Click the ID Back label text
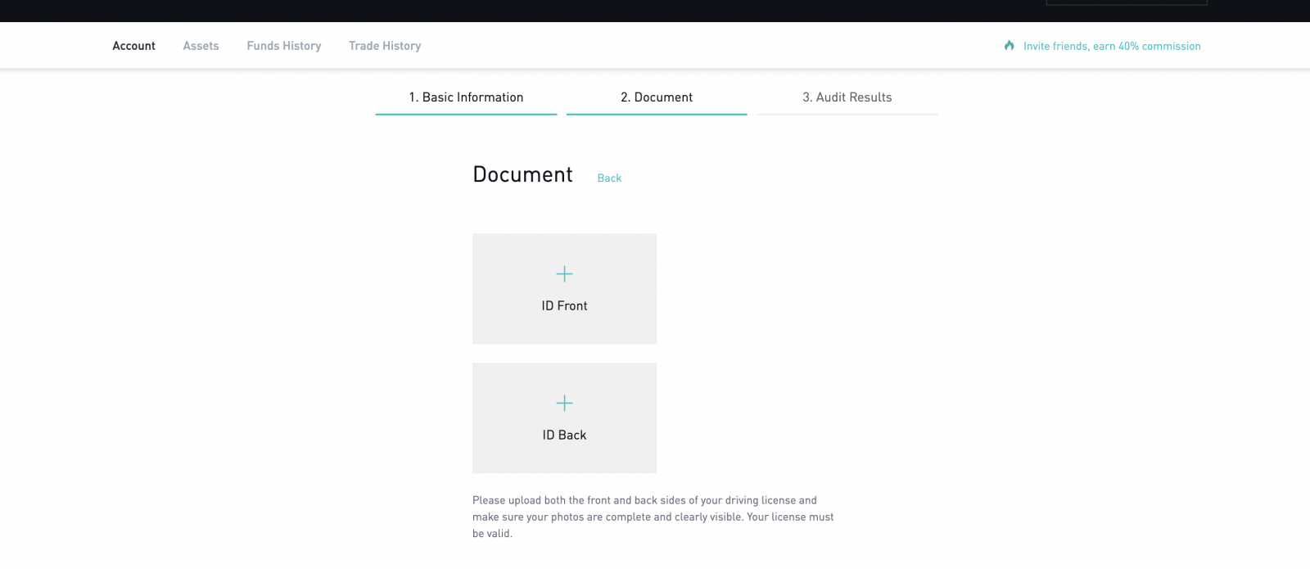 pyautogui.click(x=564, y=435)
